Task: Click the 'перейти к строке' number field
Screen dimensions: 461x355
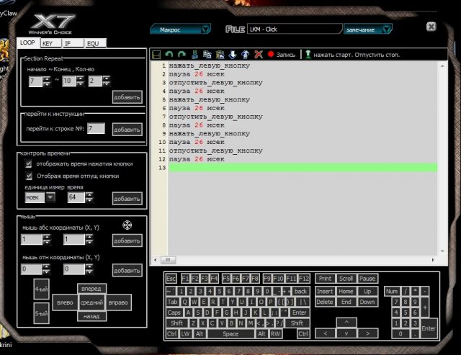Action: click(95, 129)
